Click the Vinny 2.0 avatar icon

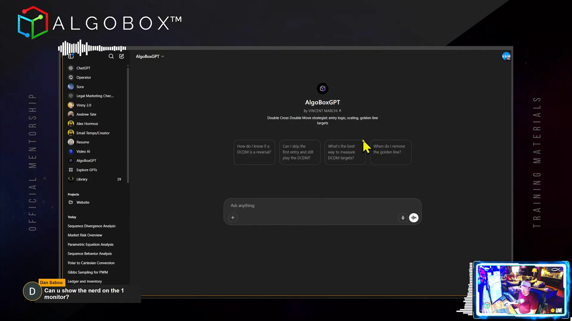tap(71, 105)
